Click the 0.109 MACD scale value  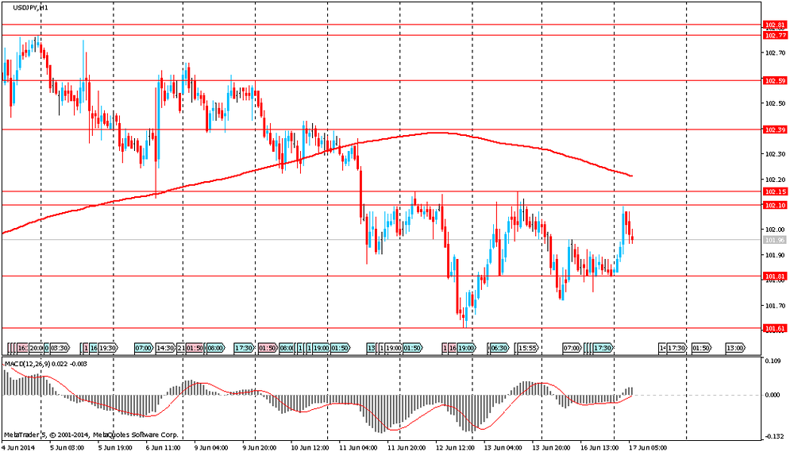773,361
